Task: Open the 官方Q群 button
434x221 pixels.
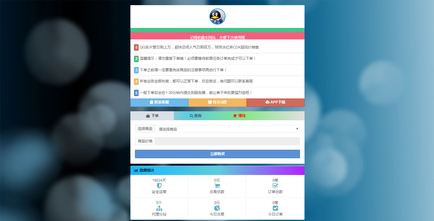Action: tap(217, 102)
